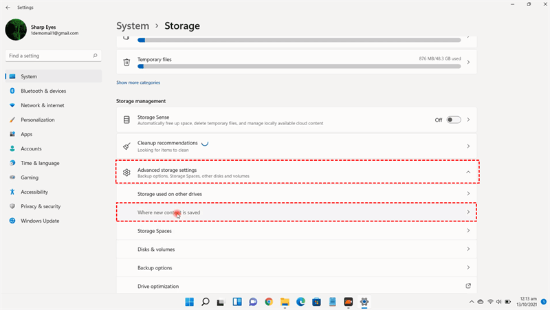Image resolution: width=550 pixels, height=310 pixels.
Task: Collapse Advanced storage settings section
Action: [468, 173]
